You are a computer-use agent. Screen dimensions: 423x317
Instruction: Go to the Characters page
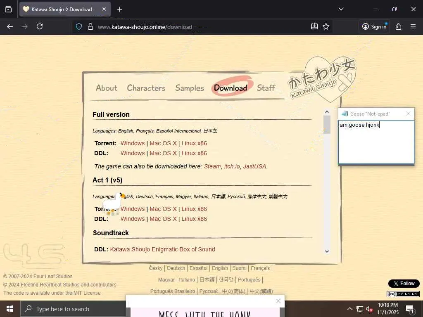coord(146,88)
